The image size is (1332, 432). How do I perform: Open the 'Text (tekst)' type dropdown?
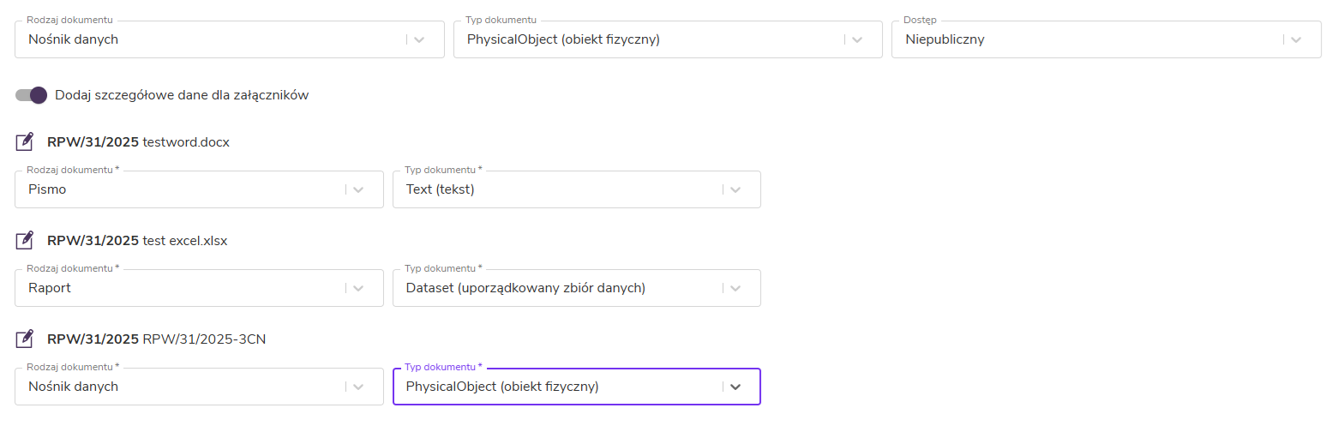(735, 189)
